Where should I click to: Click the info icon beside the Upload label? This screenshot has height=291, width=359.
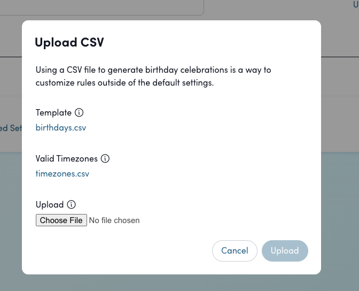[x=72, y=205]
